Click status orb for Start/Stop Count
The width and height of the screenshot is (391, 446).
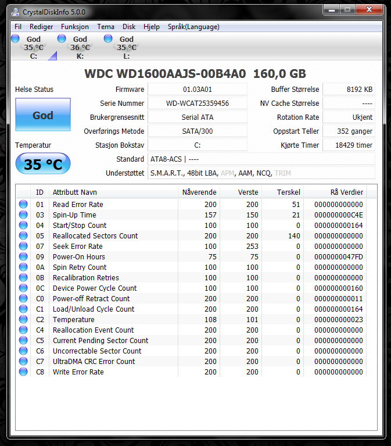(23, 225)
